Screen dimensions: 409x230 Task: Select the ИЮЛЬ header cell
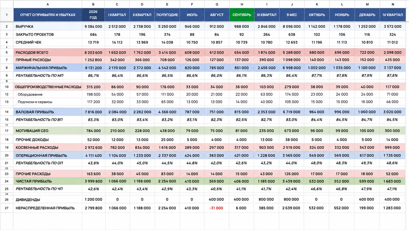tap(192, 15)
